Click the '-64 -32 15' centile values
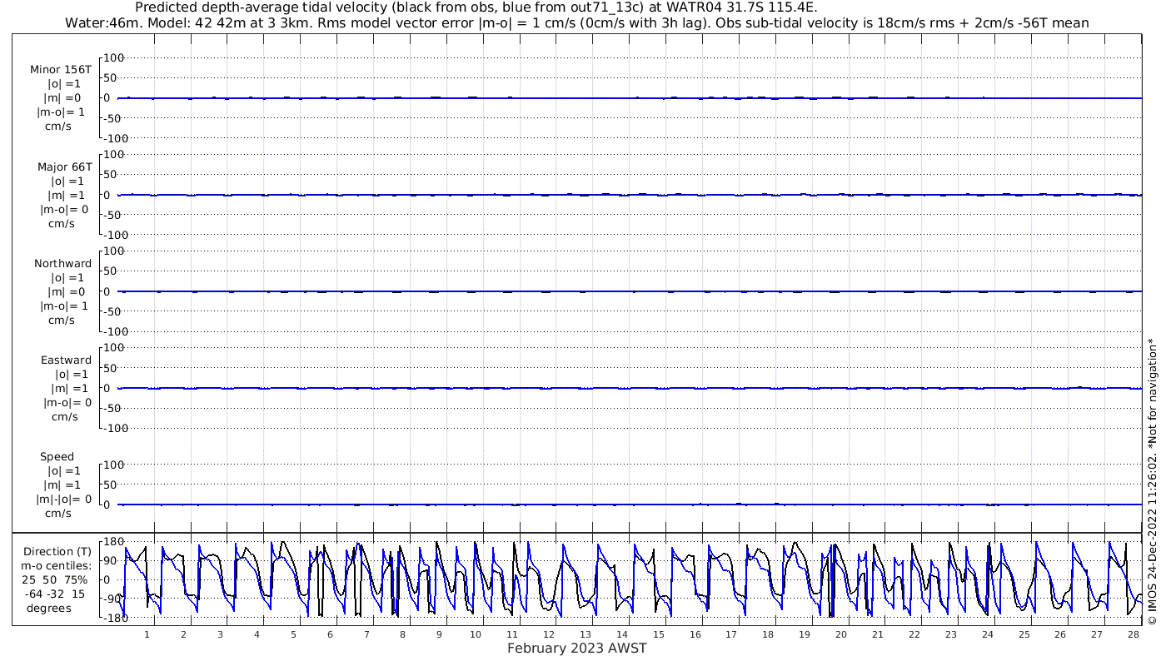 (x=55, y=594)
